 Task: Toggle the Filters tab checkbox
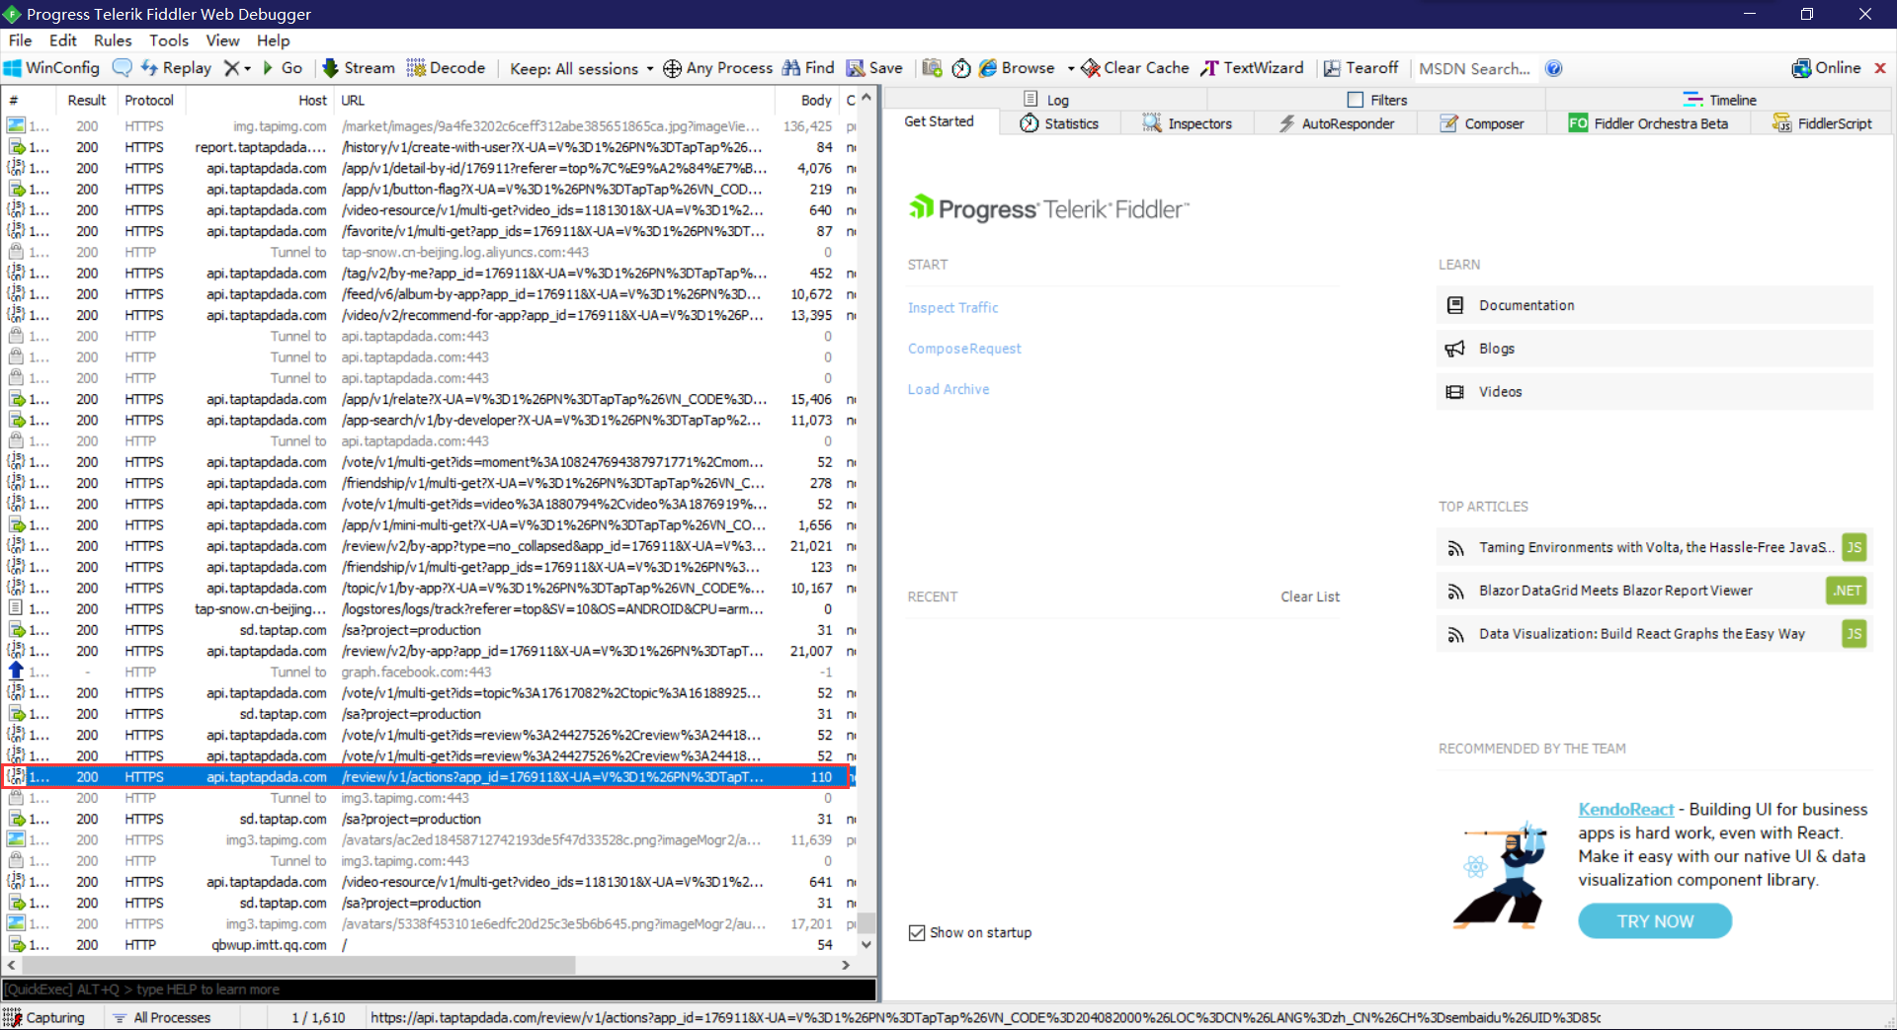coord(1356,100)
